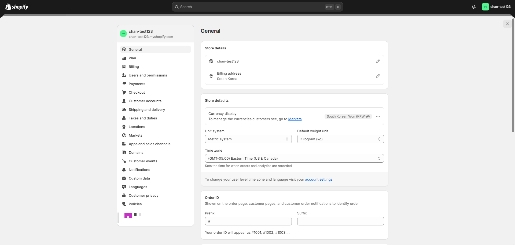Click the Plan chart icon
The height and width of the screenshot is (245, 515).
(124, 58)
